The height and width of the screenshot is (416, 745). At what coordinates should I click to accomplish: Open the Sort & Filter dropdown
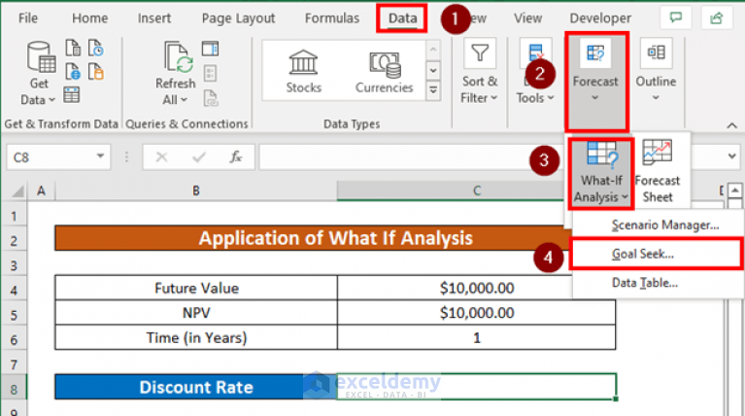point(480,71)
